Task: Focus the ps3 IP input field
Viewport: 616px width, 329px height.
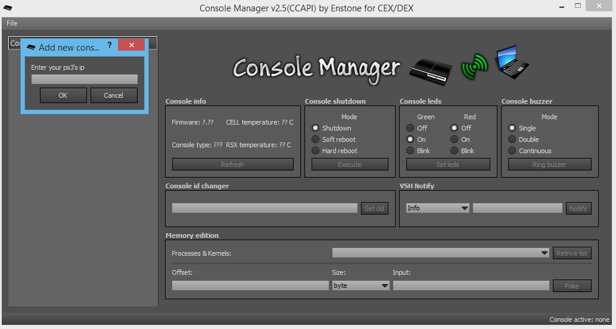Action: tap(85, 79)
